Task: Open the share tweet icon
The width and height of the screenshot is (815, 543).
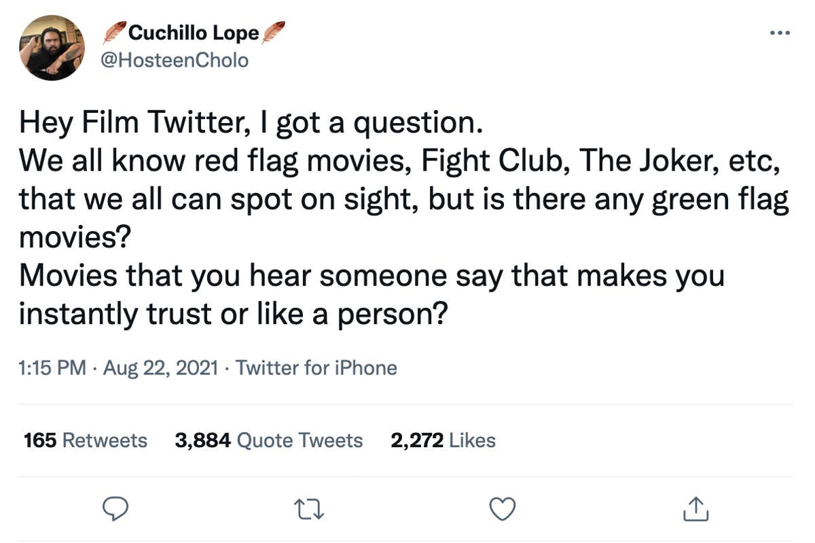Action: pos(697,509)
